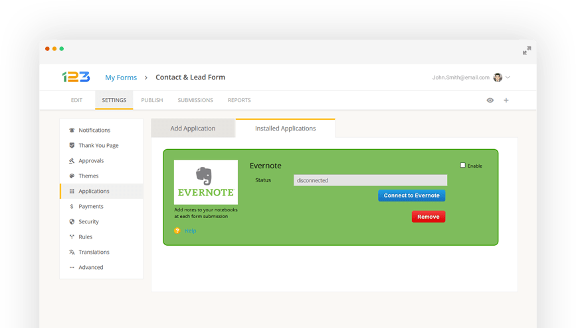576x328 pixels.
Task: Click the Evernote logo thumbnail
Action: [206, 182]
